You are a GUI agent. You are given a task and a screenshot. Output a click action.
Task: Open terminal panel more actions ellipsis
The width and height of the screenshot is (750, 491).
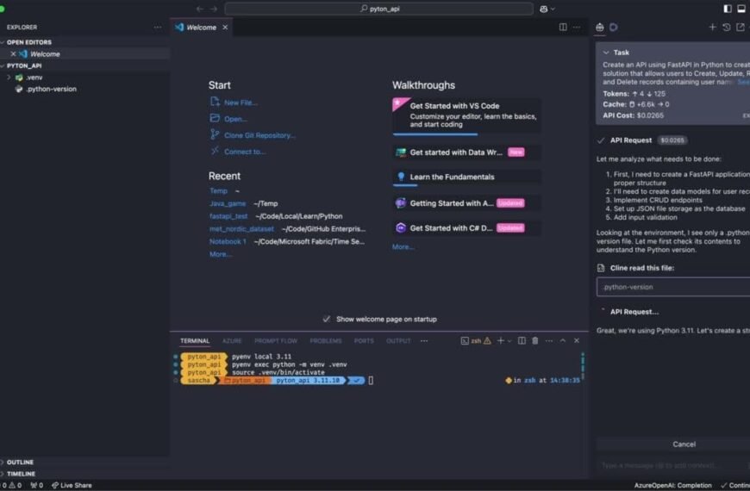coord(549,341)
